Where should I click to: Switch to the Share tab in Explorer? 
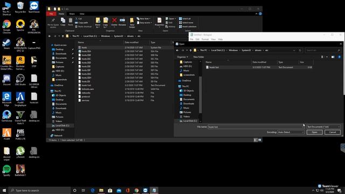click(x=72, y=14)
